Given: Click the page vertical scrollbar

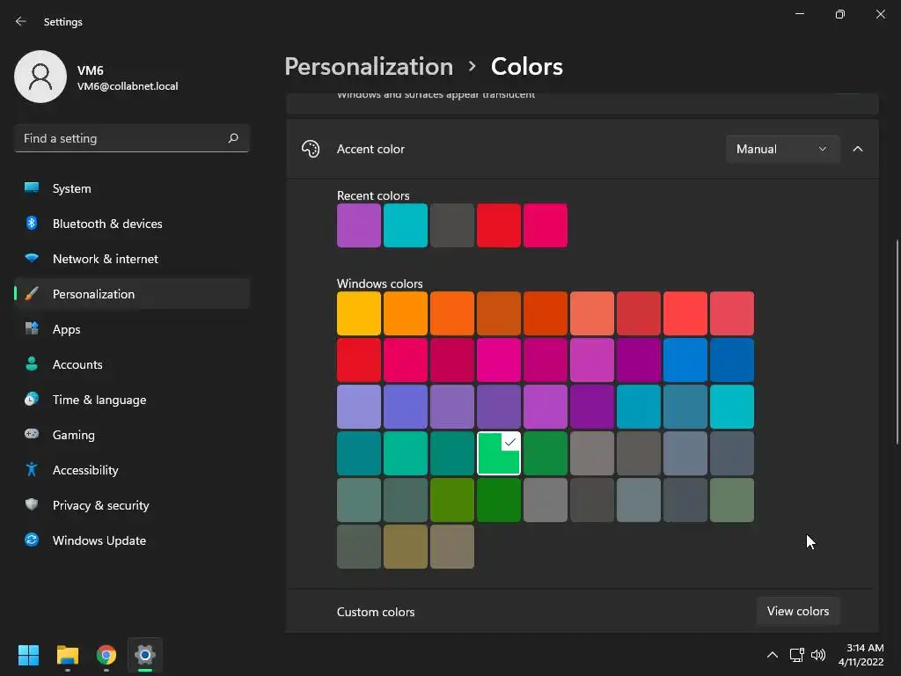Looking at the screenshot, I should point(897,342).
